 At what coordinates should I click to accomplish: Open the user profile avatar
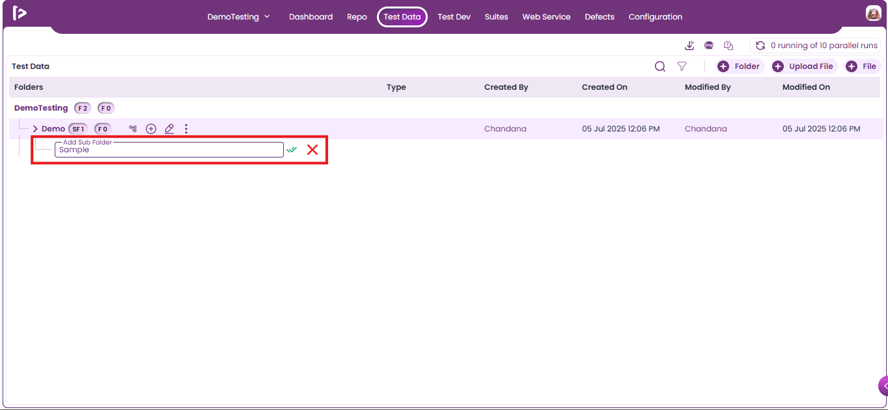coord(873,13)
